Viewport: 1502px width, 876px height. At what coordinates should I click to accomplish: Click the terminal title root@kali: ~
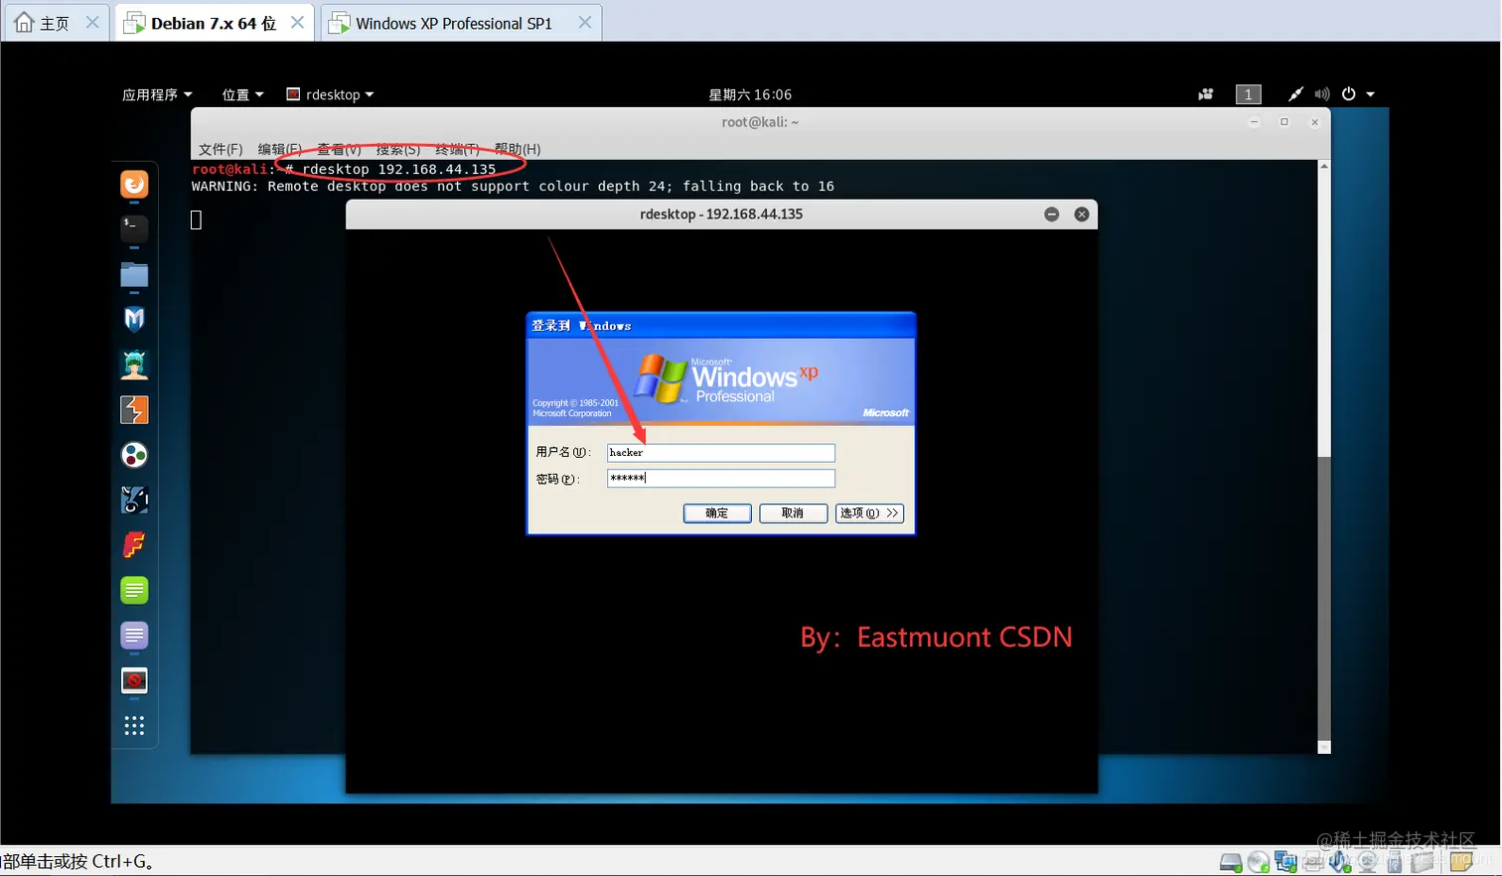point(760,122)
